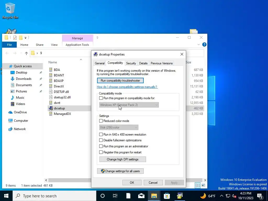Open Windows XP (Service Pack 2) dropdown
Screen dimensions: 268x201
[129, 105]
